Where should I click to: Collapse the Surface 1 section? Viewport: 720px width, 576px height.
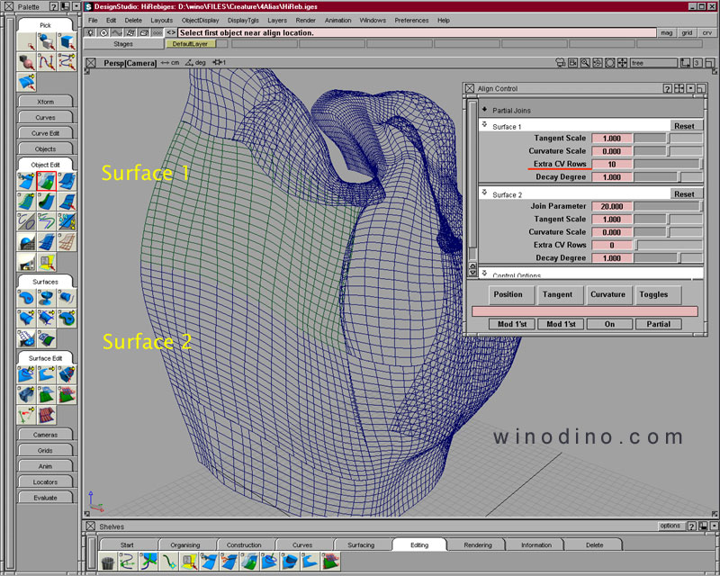click(484, 126)
